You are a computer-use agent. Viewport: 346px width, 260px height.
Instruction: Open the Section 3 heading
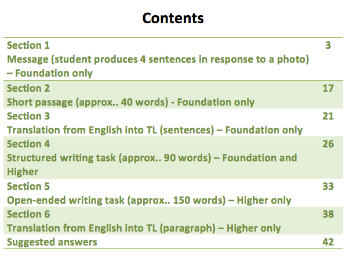click(x=28, y=116)
